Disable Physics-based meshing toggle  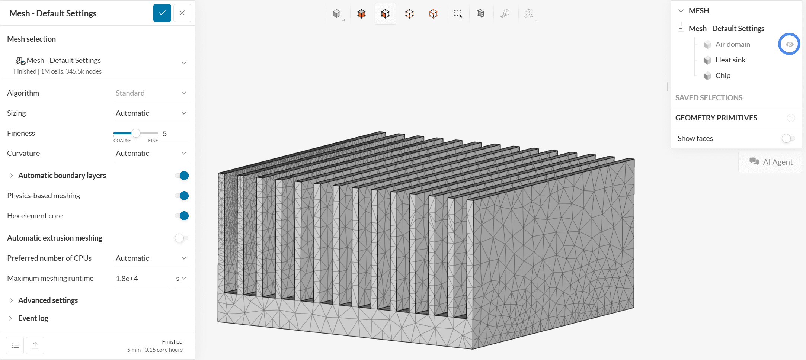point(182,196)
